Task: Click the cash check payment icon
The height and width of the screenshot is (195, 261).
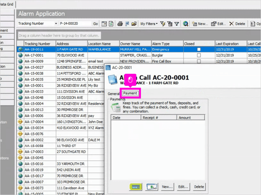Action: pos(152,187)
